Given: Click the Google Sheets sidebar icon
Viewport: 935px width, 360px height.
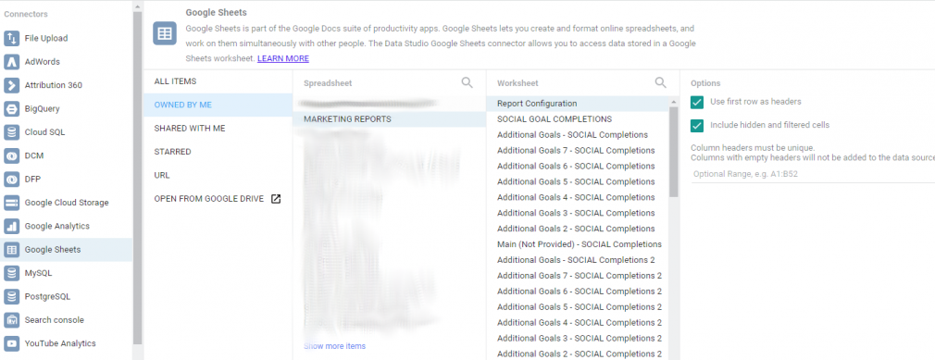Looking at the screenshot, I should click(x=11, y=250).
